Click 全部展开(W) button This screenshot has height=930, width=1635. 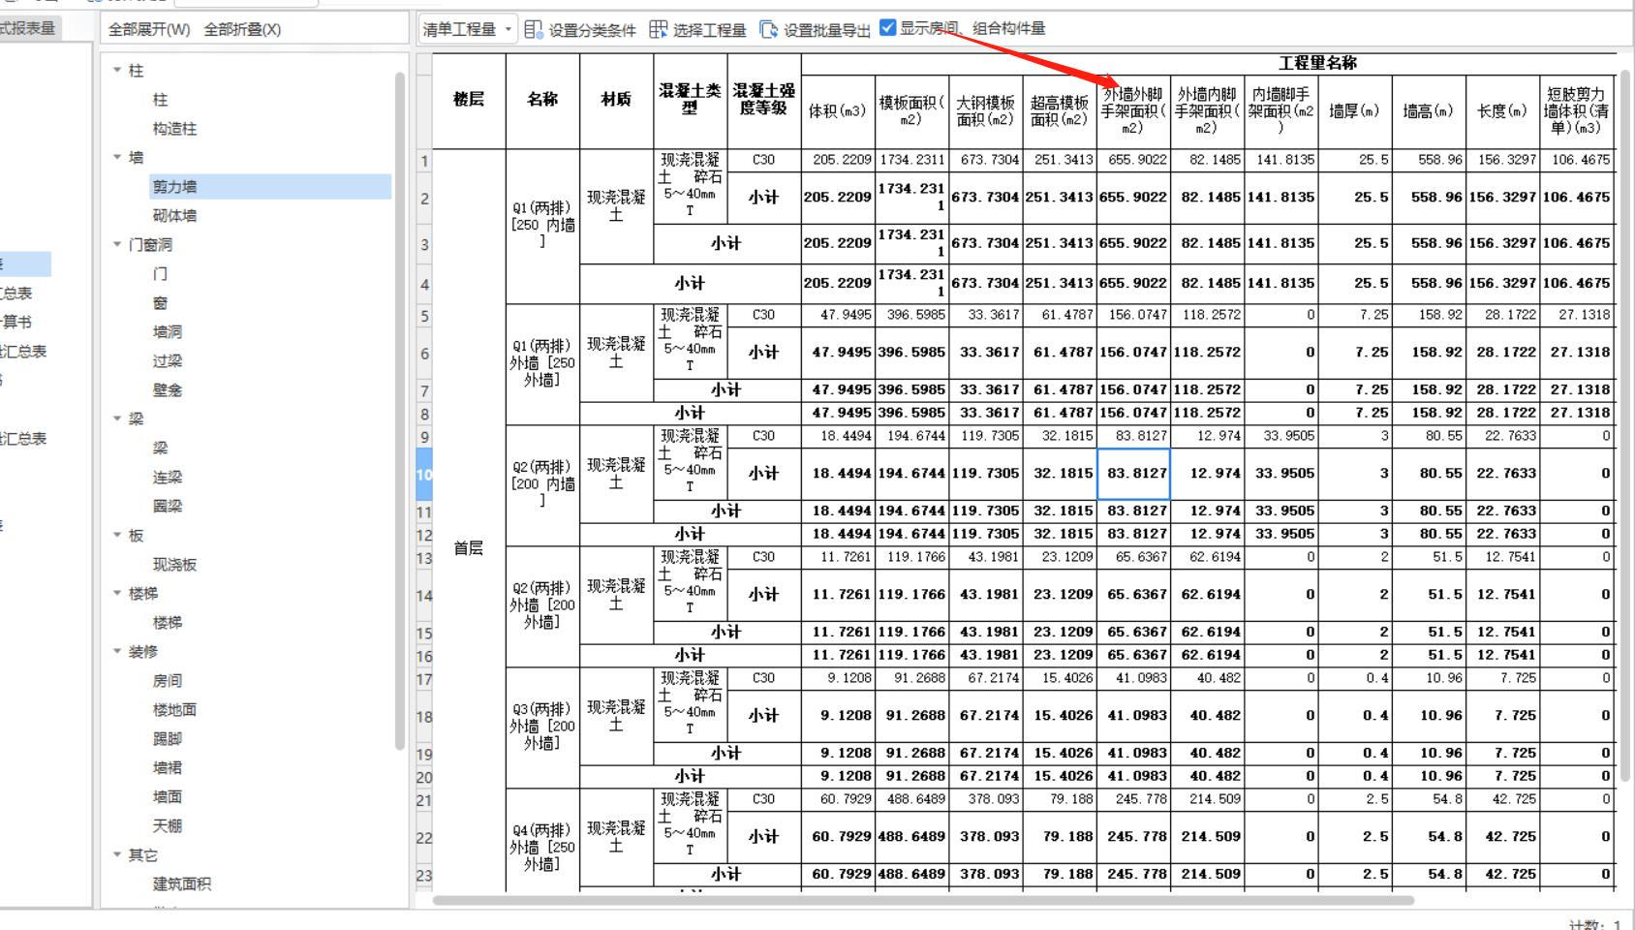(x=149, y=29)
